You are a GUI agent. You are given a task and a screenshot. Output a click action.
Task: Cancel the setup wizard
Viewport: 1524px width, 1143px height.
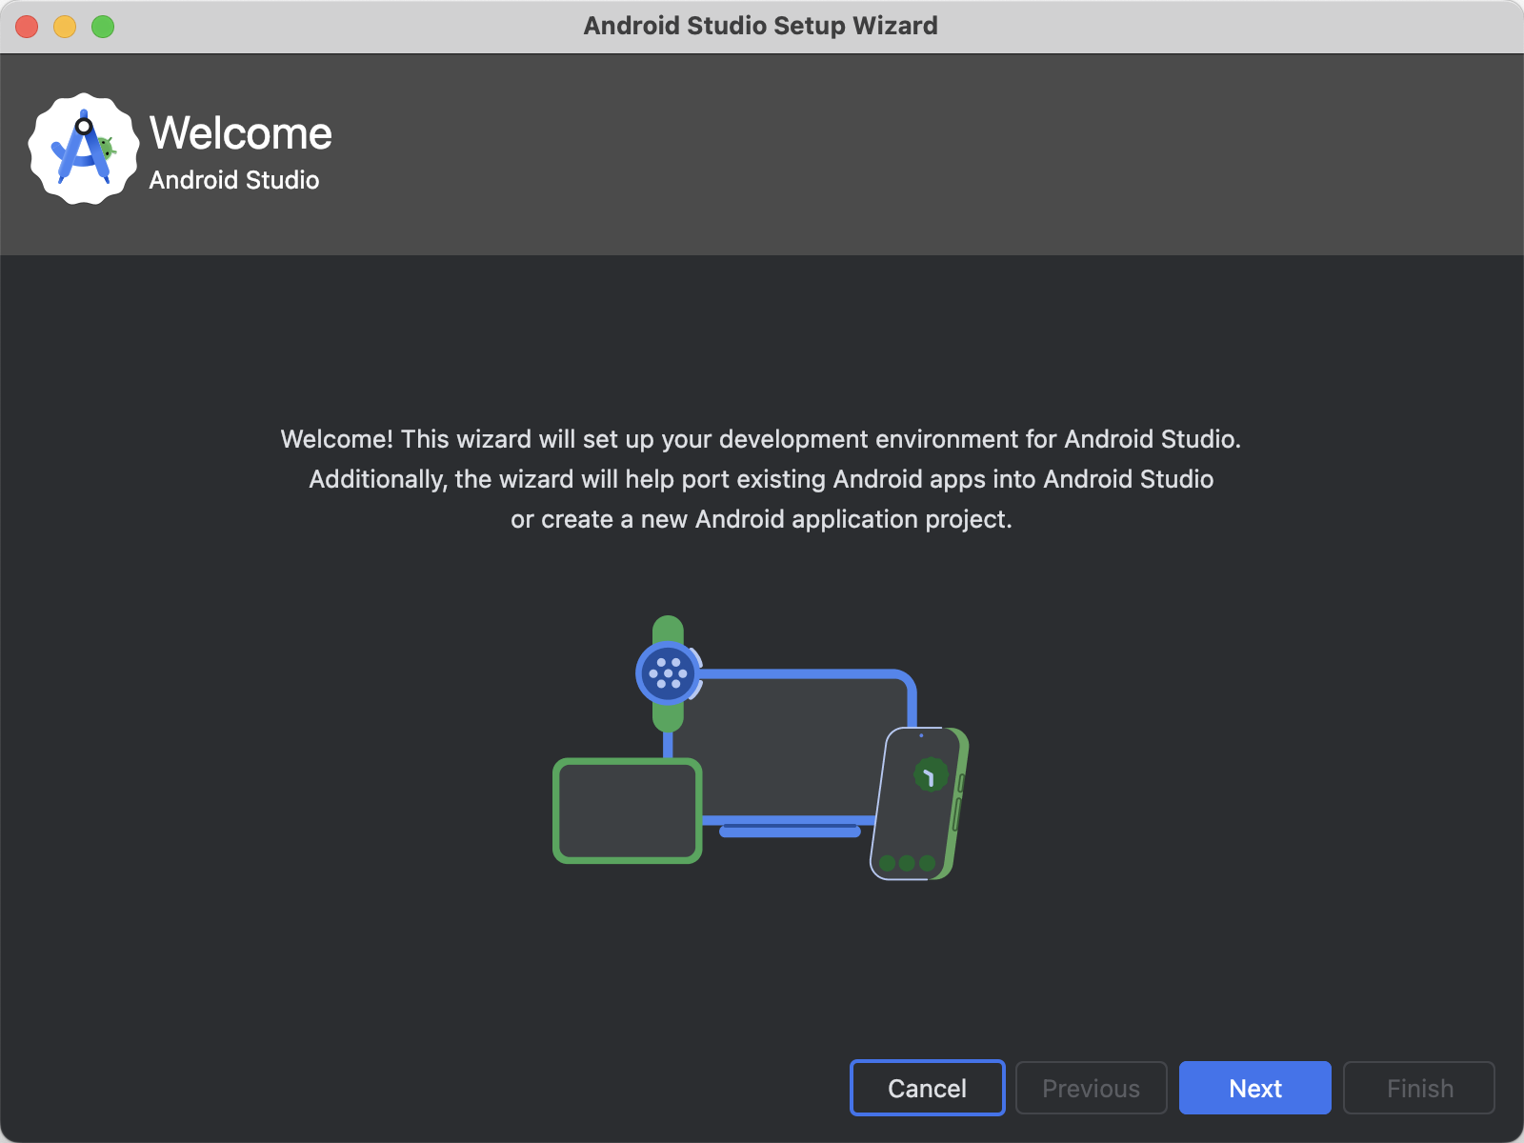[927, 1088]
